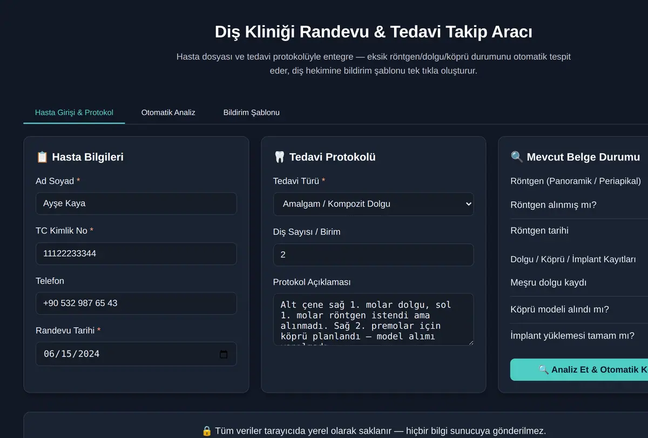Image resolution: width=648 pixels, height=438 pixels.
Task: Click the Ad Soyad input field
Action: pyautogui.click(x=136, y=204)
